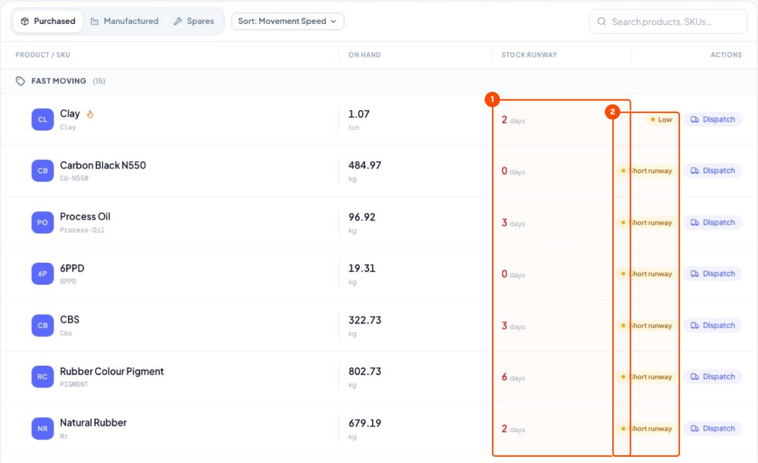Click the magnifier icon in search box

click(602, 21)
